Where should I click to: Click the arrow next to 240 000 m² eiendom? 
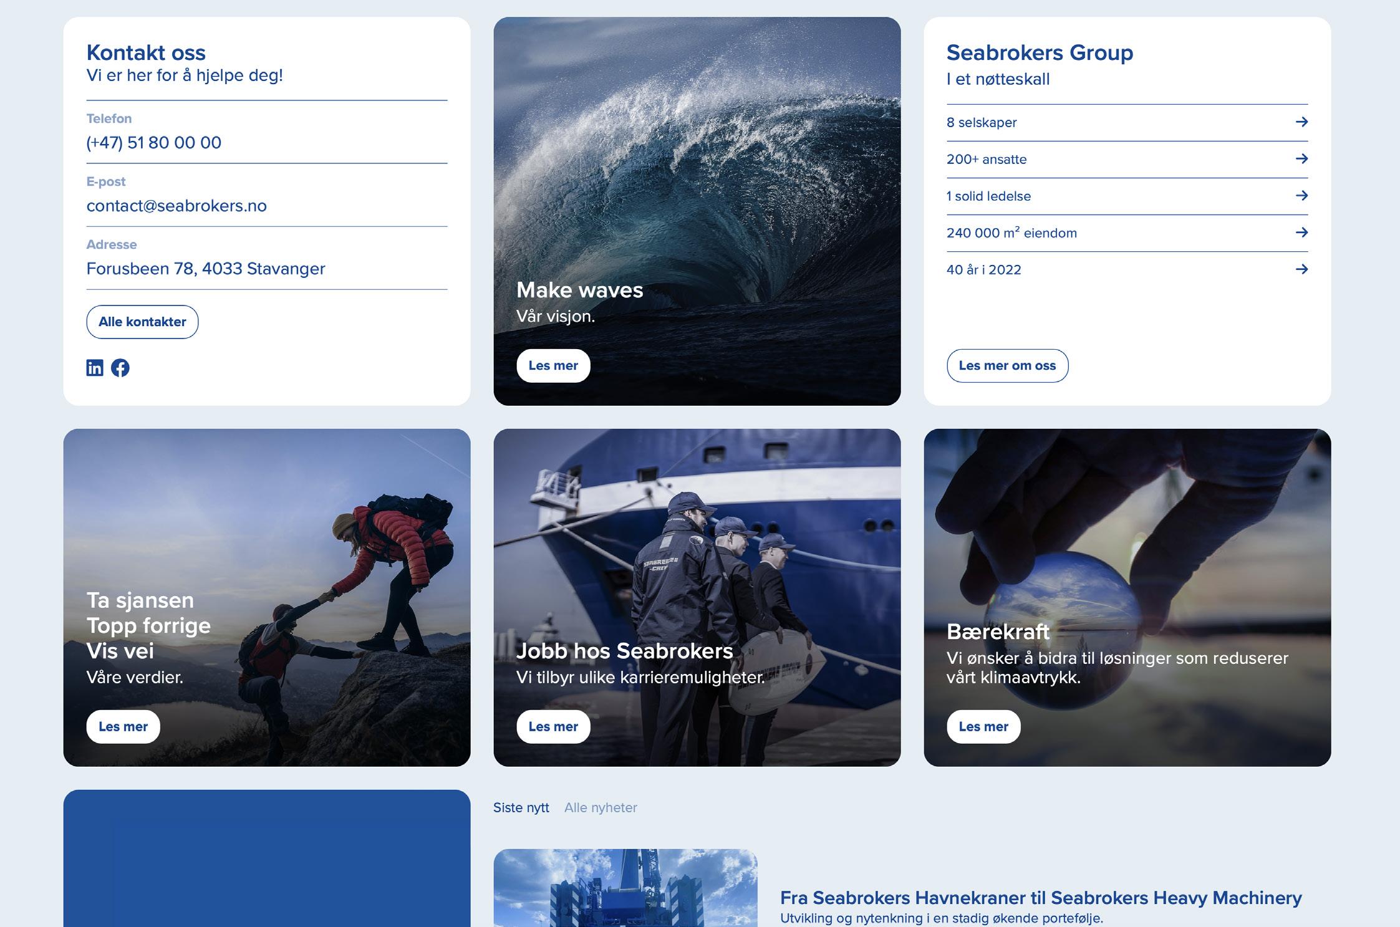tap(1301, 233)
